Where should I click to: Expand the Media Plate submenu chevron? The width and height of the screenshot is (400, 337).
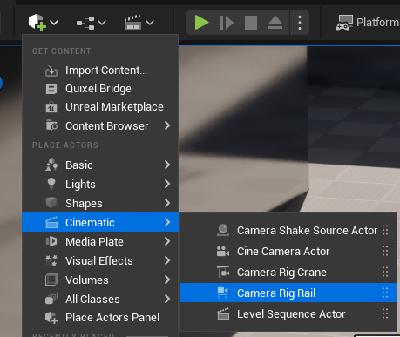click(x=167, y=241)
